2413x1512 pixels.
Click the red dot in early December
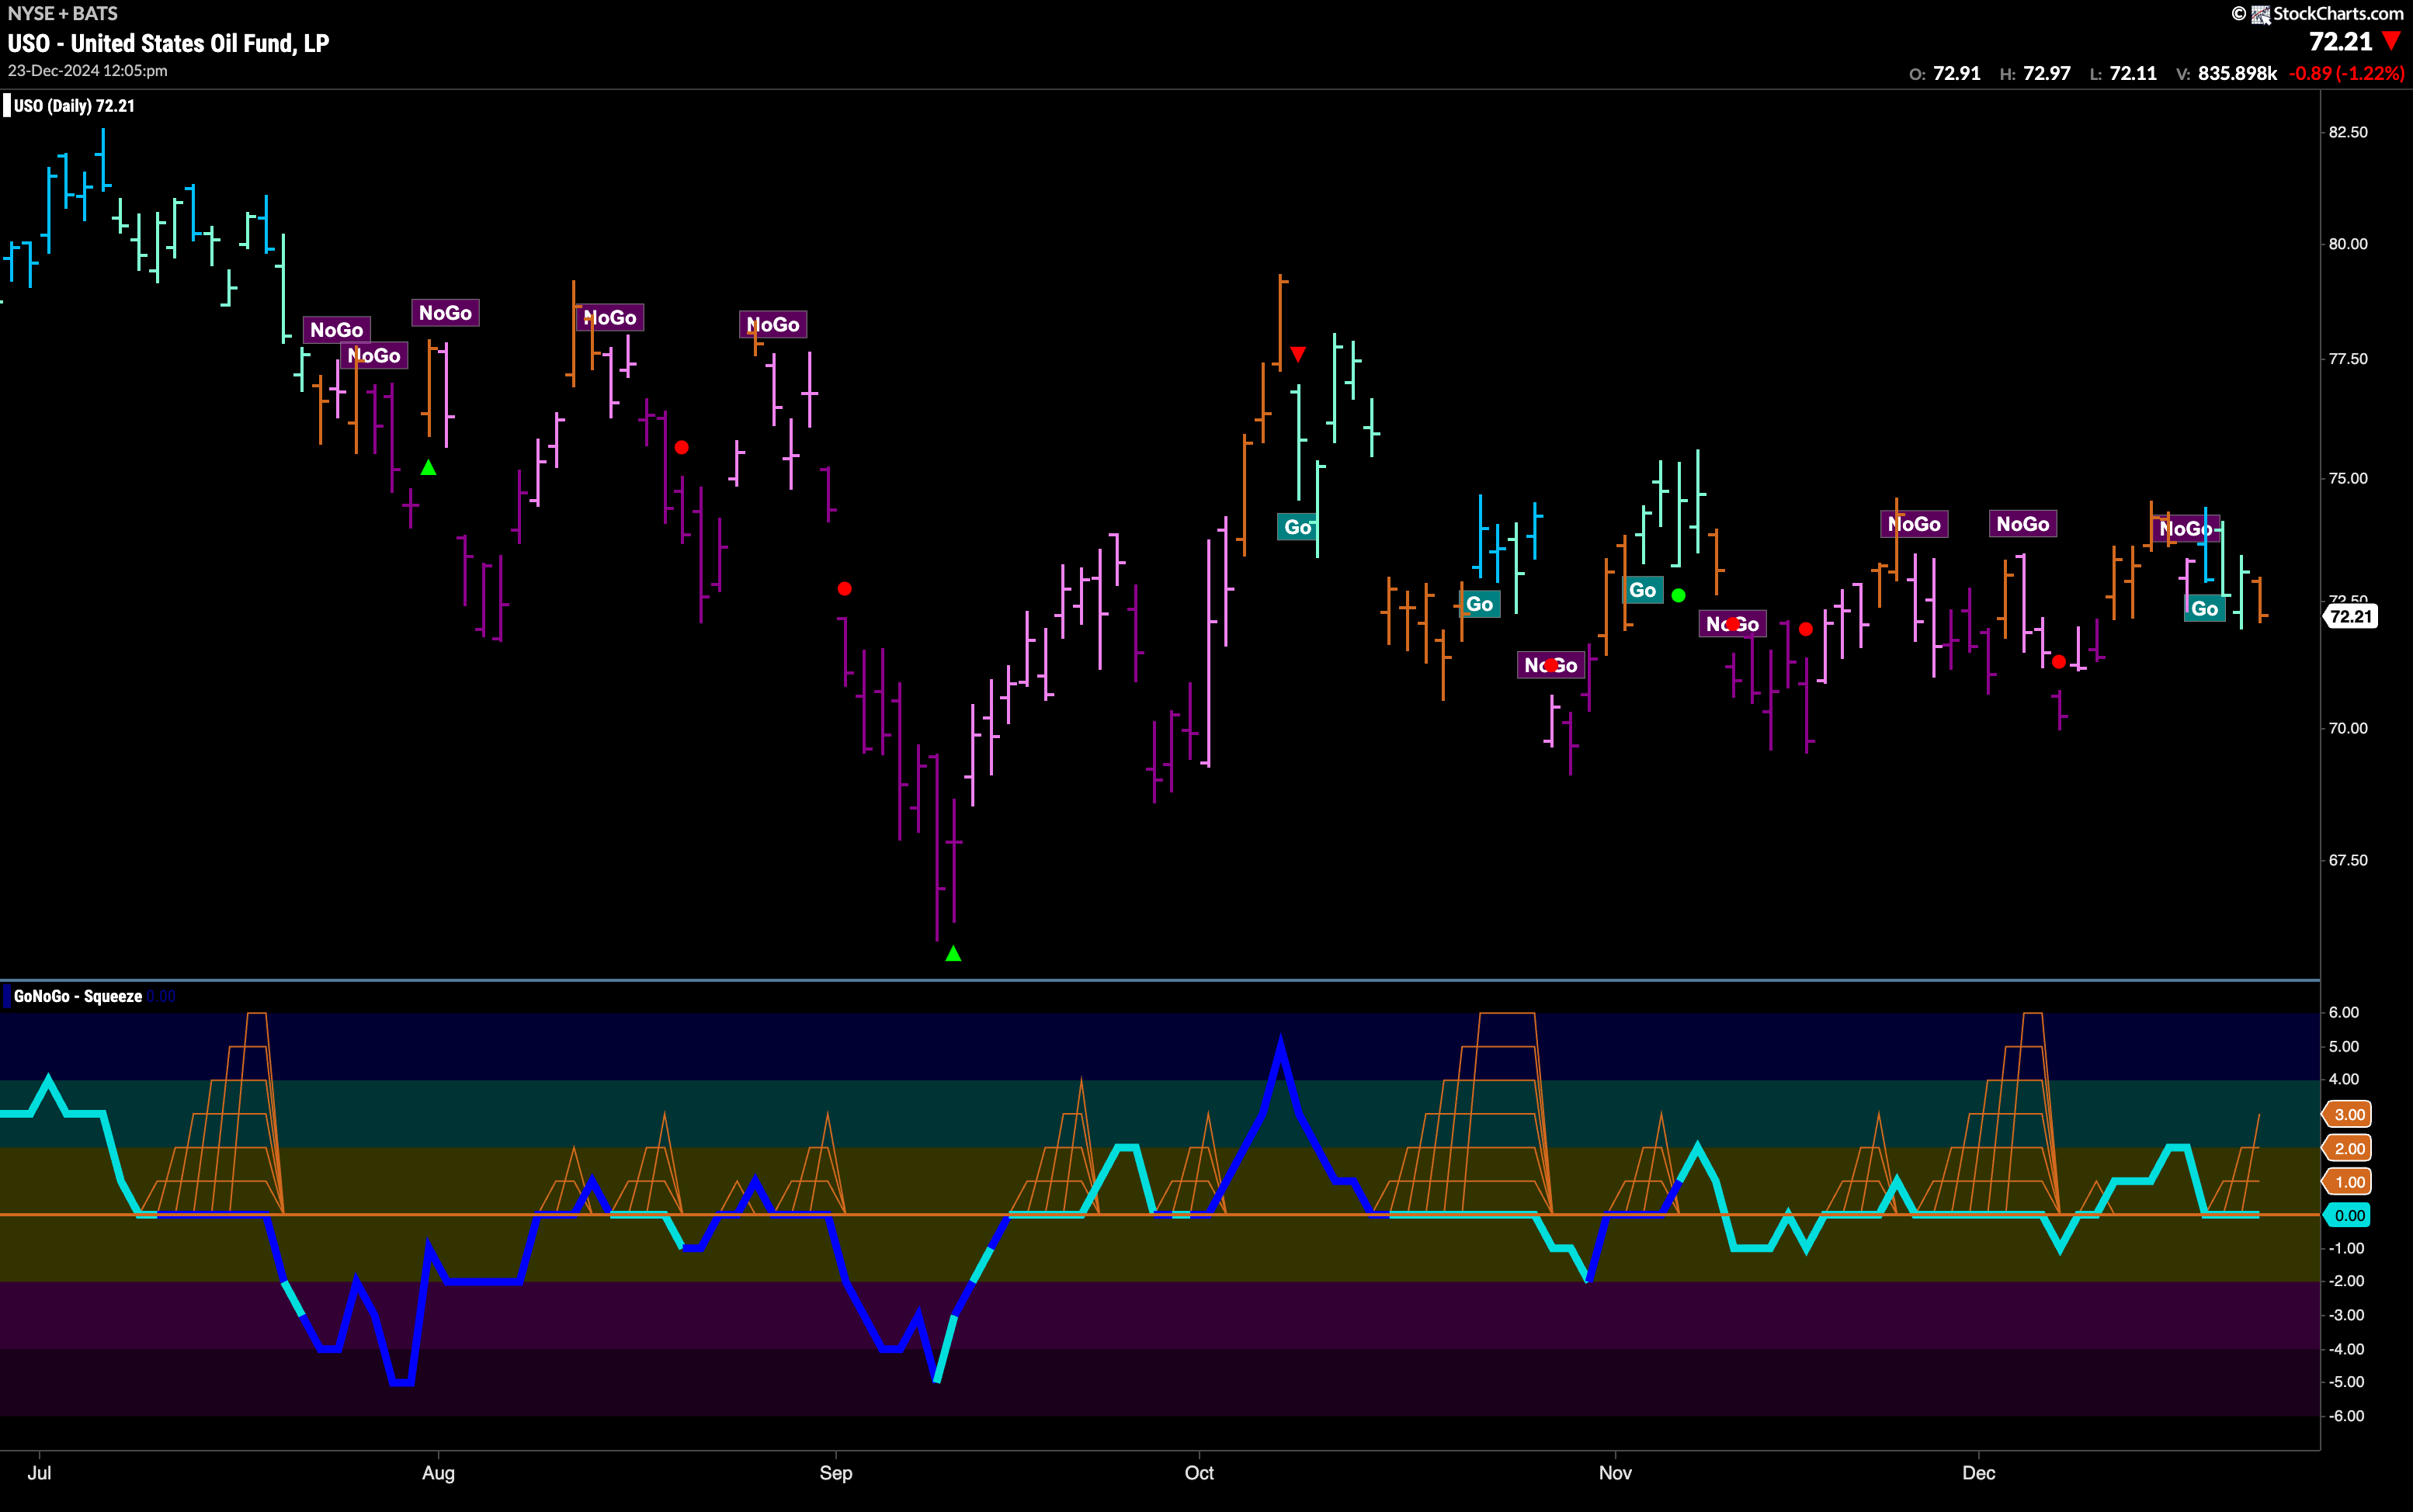coord(2058,661)
